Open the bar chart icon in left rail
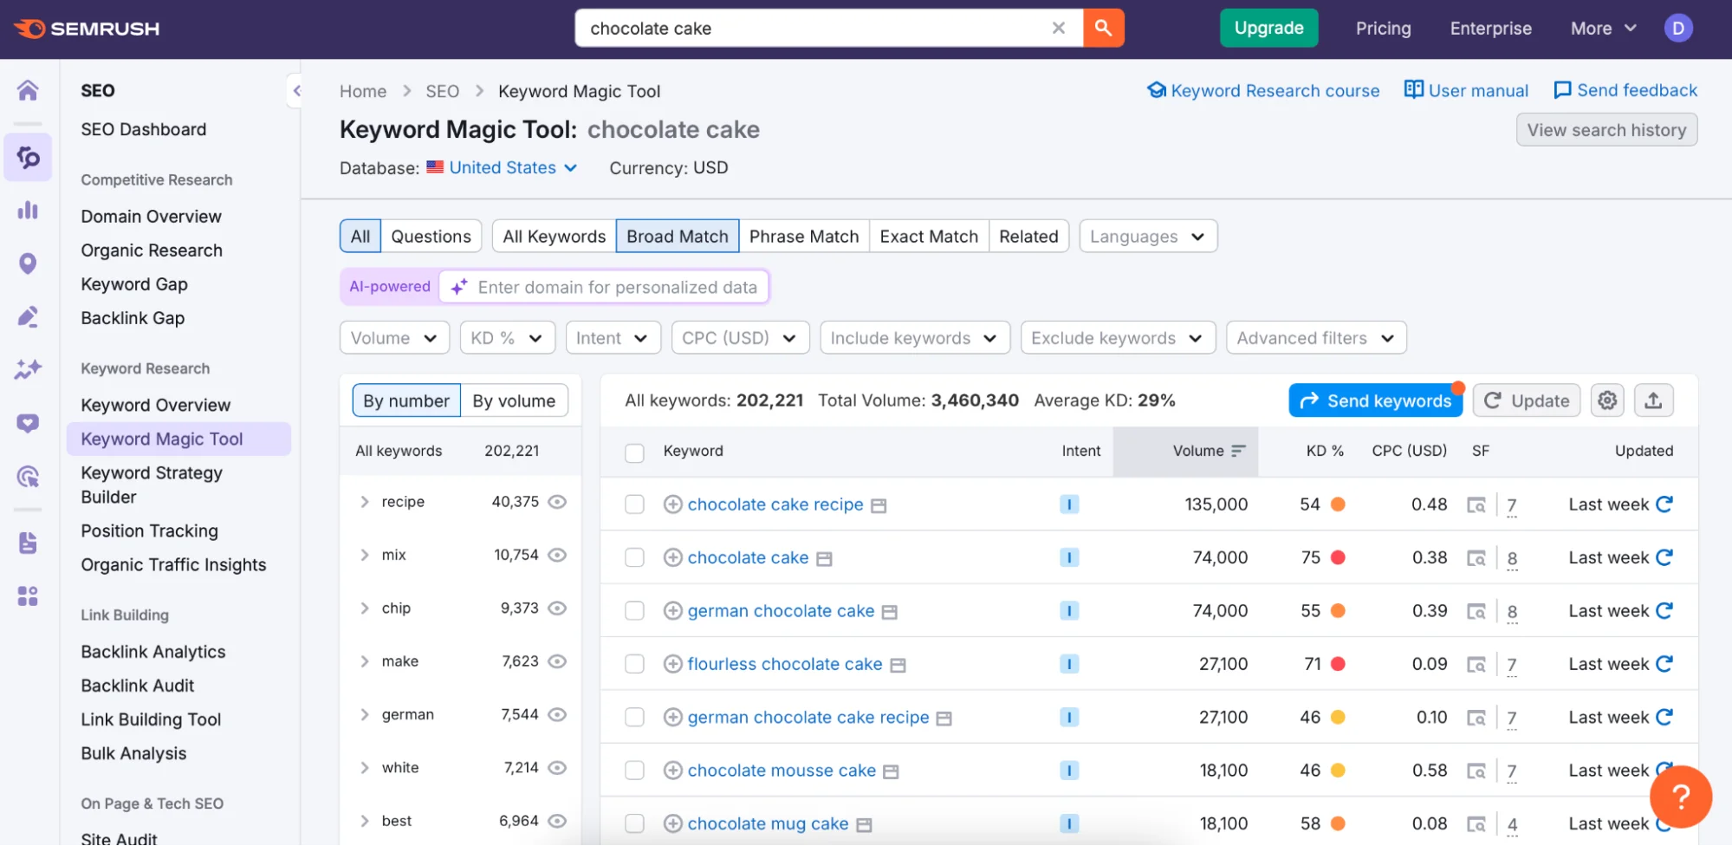Viewport: 1732px width, 846px height. pyautogui.click(x=28, y=210)
